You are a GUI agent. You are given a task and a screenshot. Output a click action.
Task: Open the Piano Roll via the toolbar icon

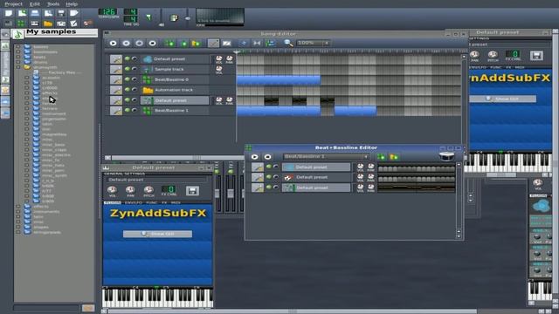pyautogui.click(x=35, y=24)
